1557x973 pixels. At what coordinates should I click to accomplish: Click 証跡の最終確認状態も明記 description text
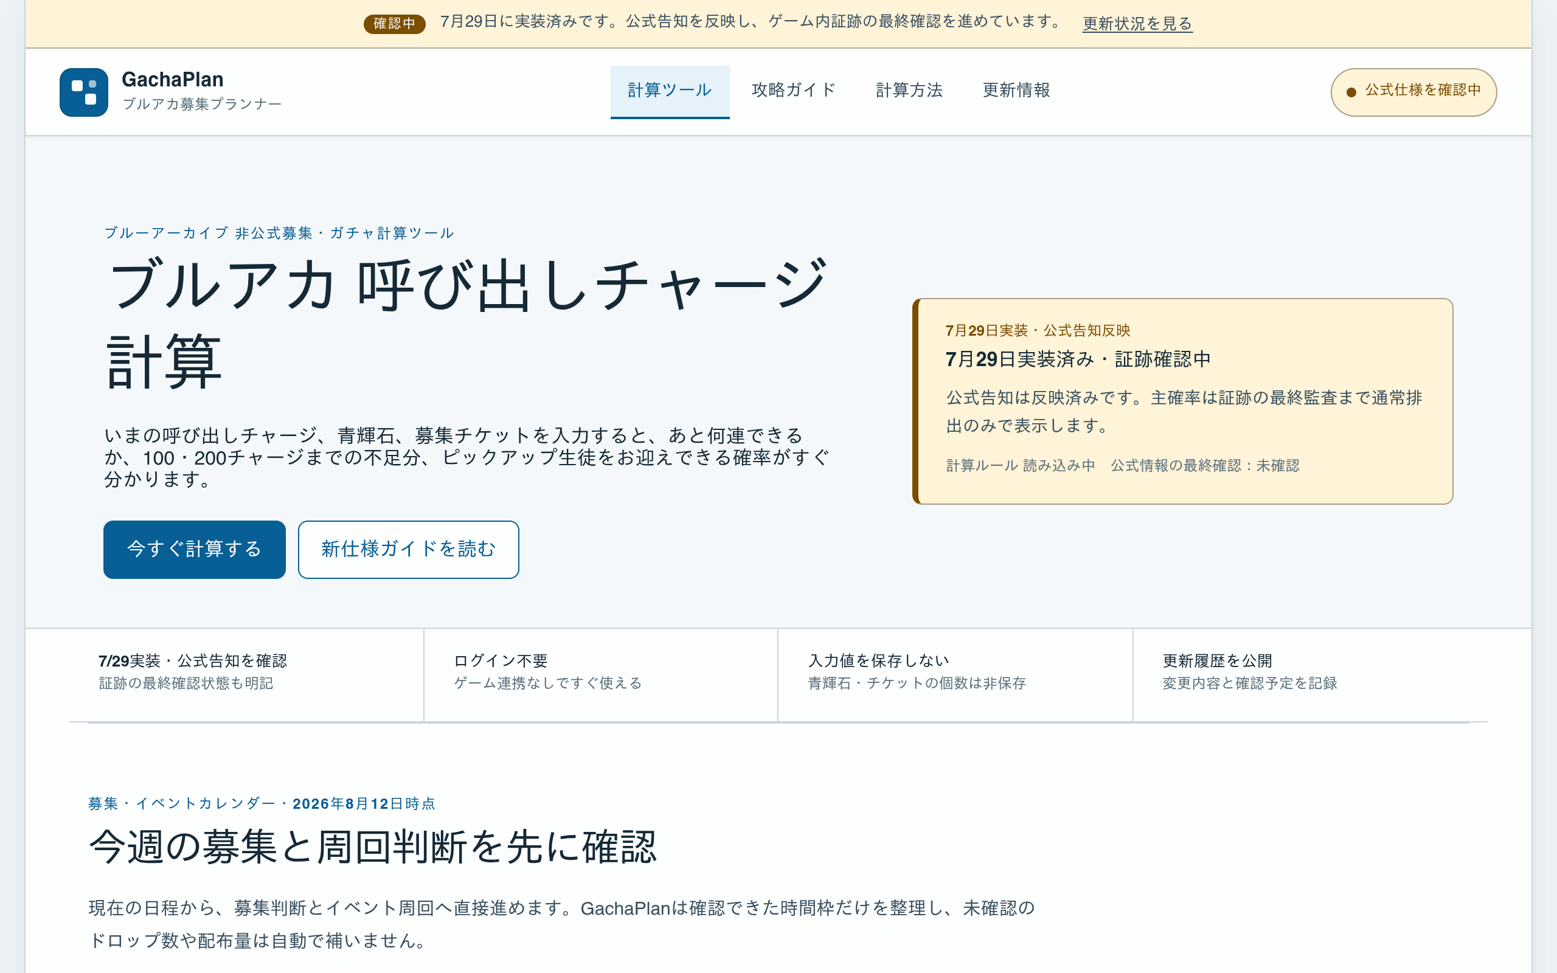coord(186,684)
